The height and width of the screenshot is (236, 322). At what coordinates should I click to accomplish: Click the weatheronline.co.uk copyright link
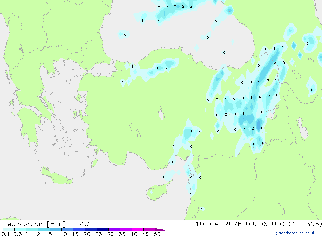pos(295,233)
